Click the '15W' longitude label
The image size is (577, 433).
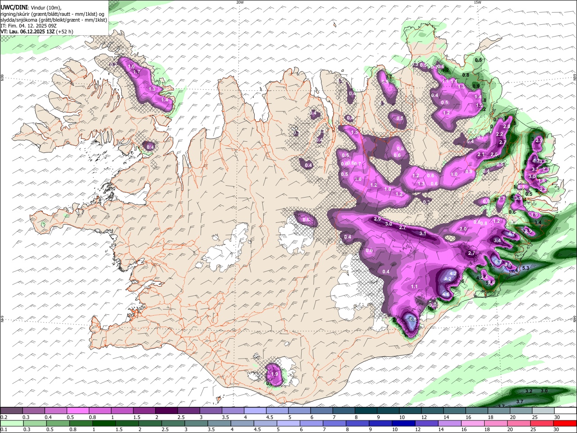[x=477, y=2]
